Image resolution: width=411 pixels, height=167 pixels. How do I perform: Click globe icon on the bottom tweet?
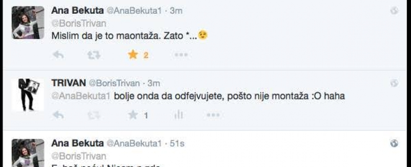click(394, 144)
